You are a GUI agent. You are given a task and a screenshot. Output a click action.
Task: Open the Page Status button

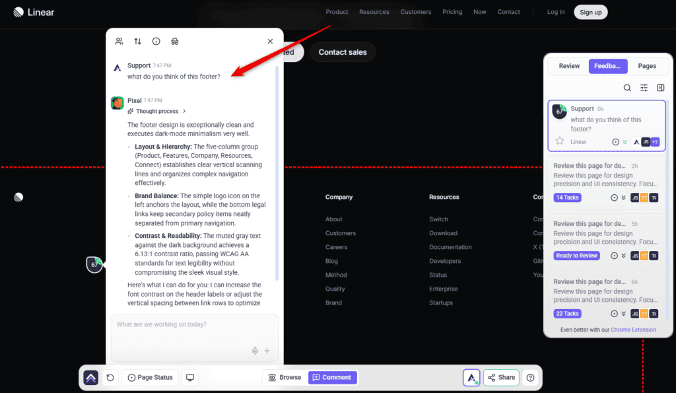click(x=150, y=377)
